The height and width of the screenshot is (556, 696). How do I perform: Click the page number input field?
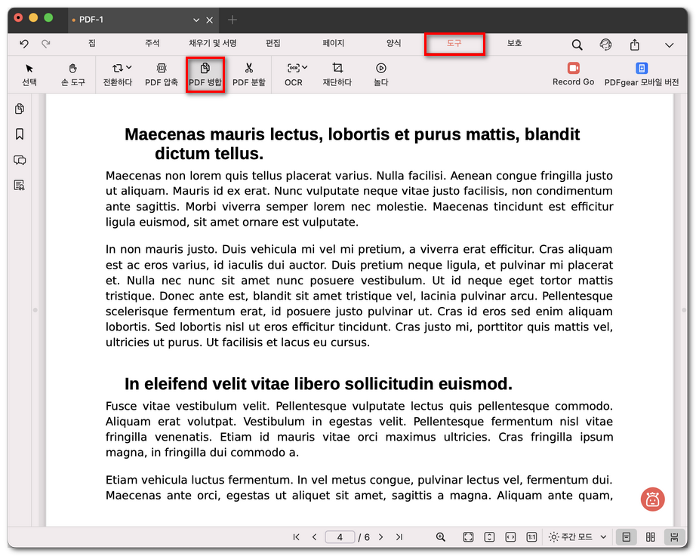(x=340, y=537)
